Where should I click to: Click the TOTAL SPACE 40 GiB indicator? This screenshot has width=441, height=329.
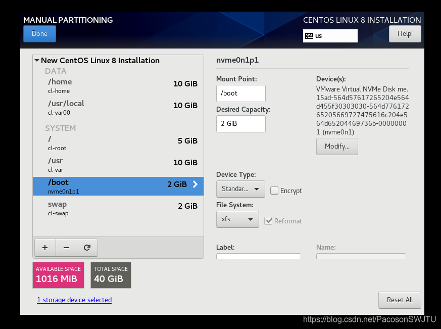(x=111, y=275)
